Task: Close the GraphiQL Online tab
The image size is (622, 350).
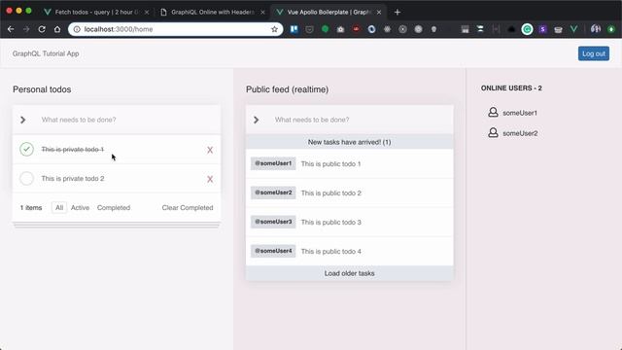Action: coord(262,13)
